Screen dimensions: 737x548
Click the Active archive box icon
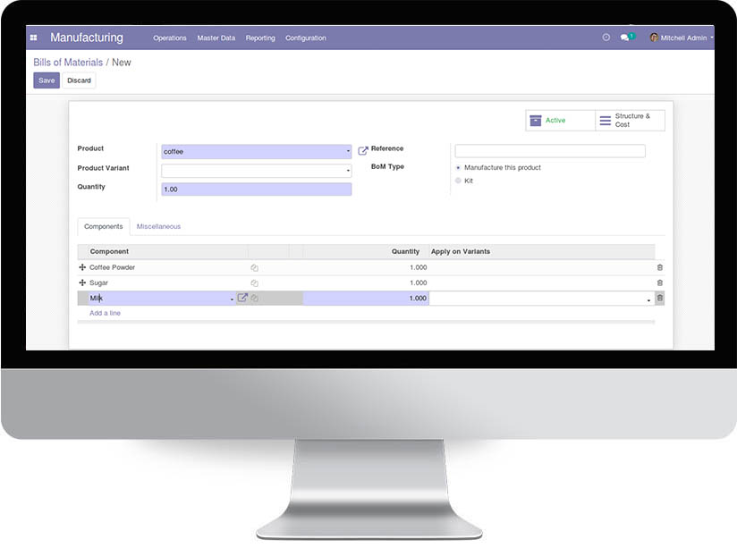pyautogui.click(x=536, y=121)
